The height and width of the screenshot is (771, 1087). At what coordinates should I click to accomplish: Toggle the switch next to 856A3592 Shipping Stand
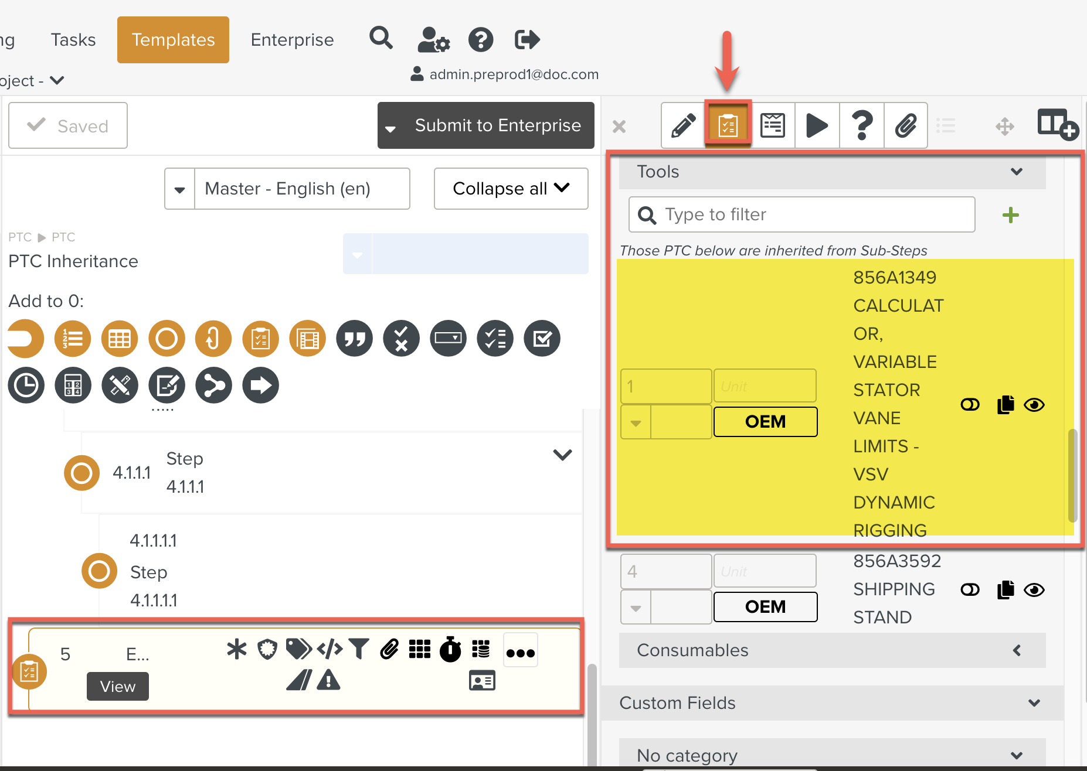pos(970,590)
